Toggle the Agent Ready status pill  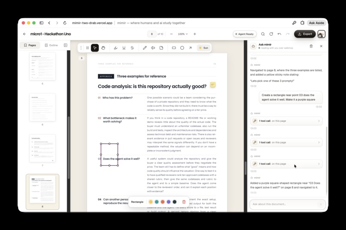coord(245,34)
